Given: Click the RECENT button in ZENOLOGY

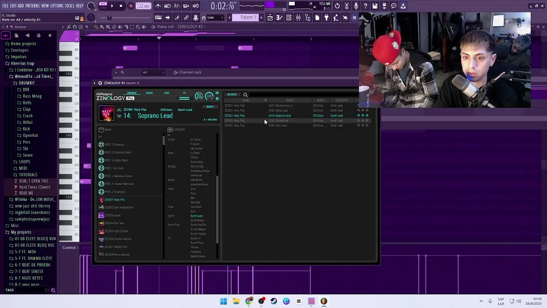Looking at the screenshot, I should (232, 95).
